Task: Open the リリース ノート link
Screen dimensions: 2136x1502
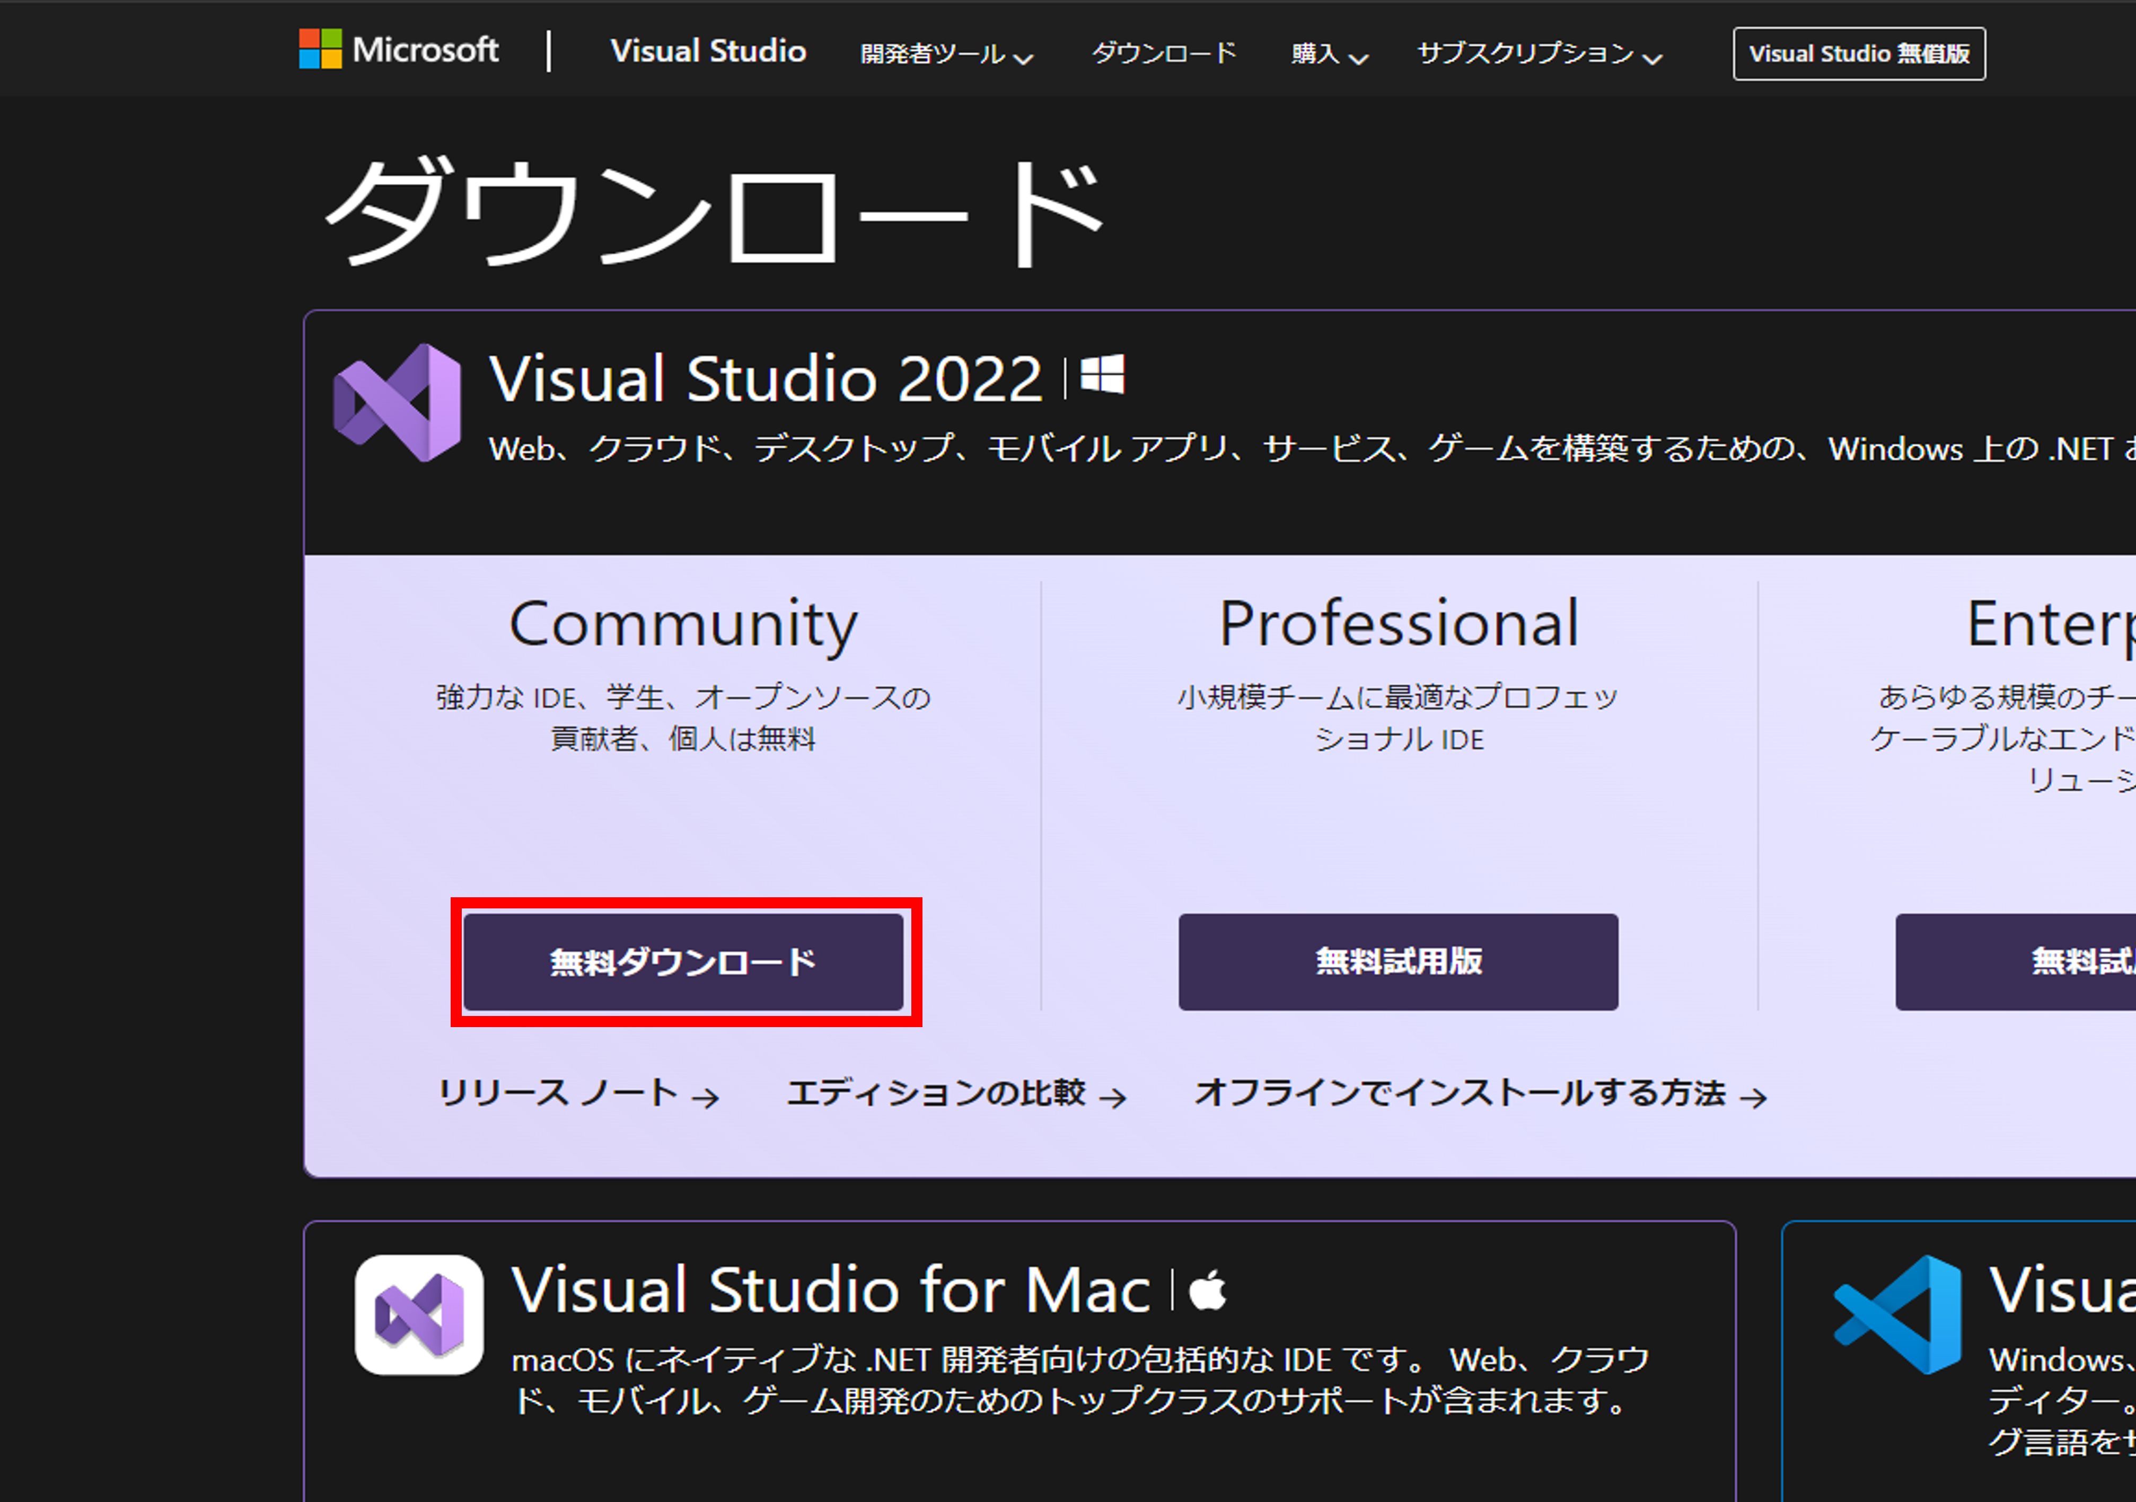Action: click(578, 1093)
